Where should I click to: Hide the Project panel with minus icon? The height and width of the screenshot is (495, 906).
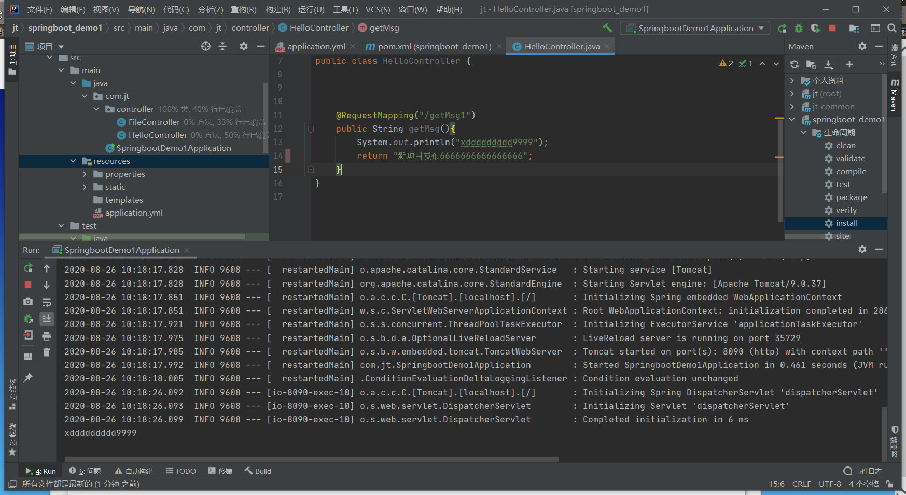[261, 46]
